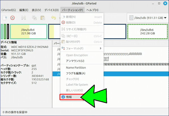This screenshot has height=116, width=169.
Task: Click the blue info icon beside 情報
Action: coord(63,97)
